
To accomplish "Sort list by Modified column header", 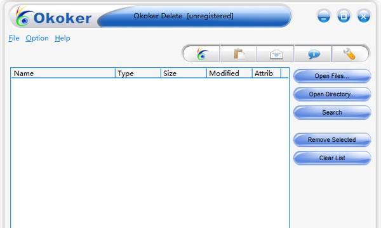I will click(x=229, y=73).
